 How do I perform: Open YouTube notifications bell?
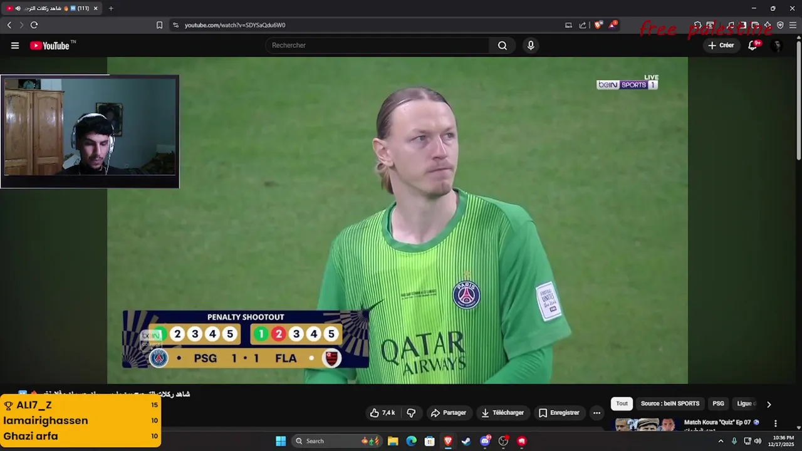point(754,45)
